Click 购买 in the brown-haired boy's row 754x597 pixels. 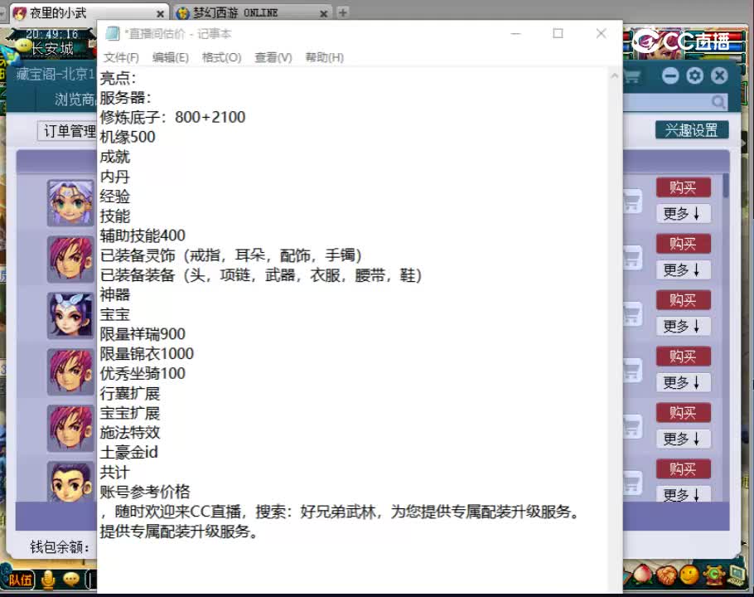tap(684, 469)
